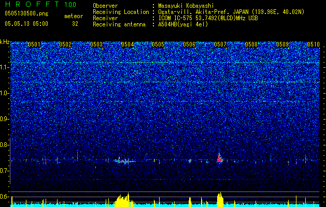Click the 0.8 frequency axis label
Screen dimensions: 326x207
pos(4,145)
